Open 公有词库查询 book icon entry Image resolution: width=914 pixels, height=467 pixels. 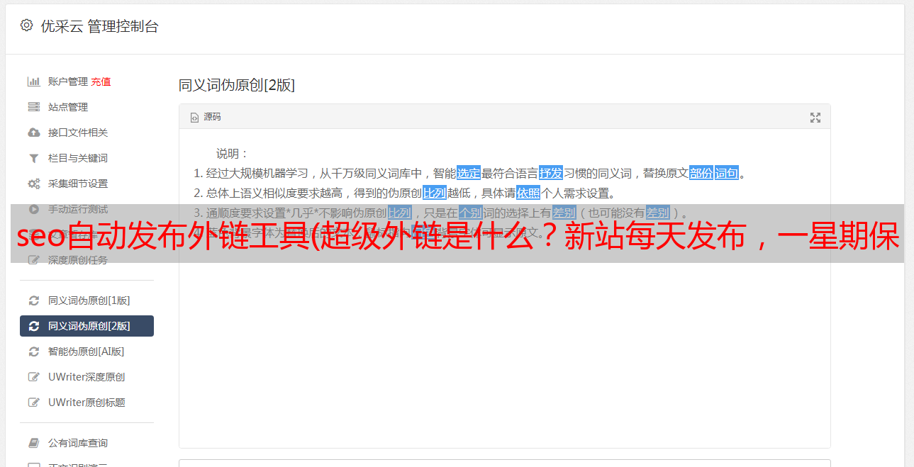click(33, 443)
